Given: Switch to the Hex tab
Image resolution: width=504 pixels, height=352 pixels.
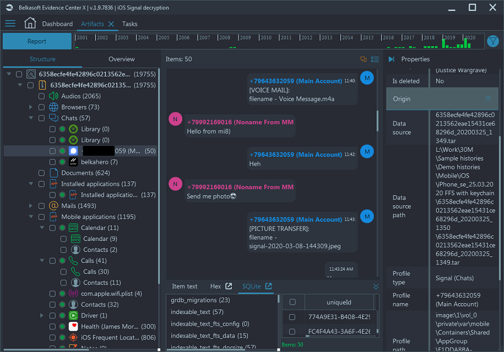Looking at the screenshot, I should click(215, 286).
